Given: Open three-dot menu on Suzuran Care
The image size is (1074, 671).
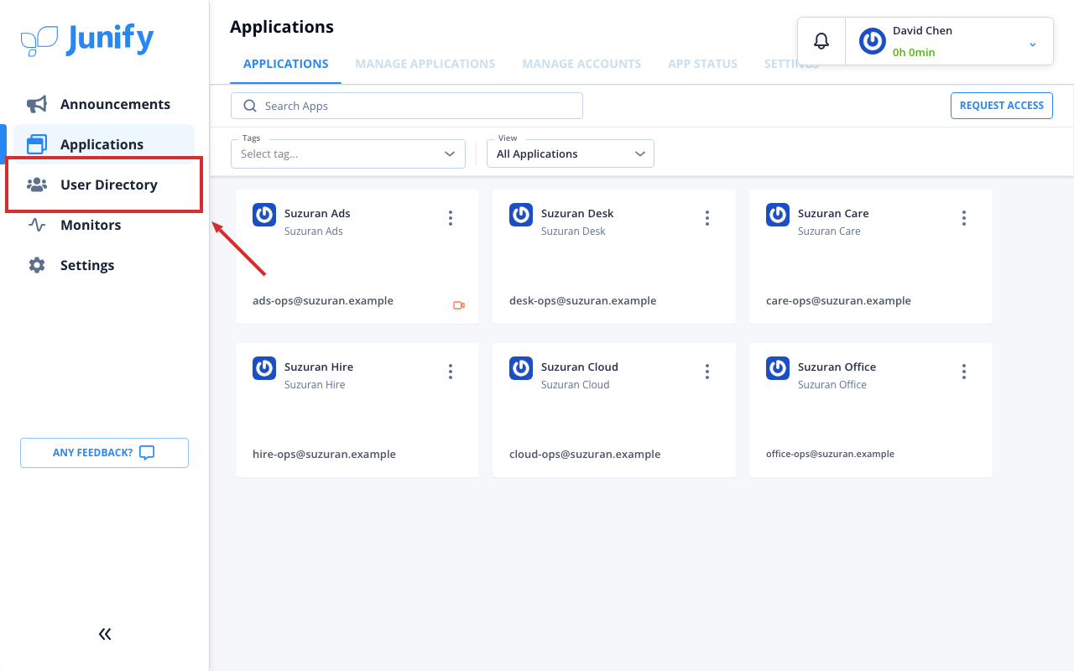Looking at the screenshot, I should [x=964, y=218].
